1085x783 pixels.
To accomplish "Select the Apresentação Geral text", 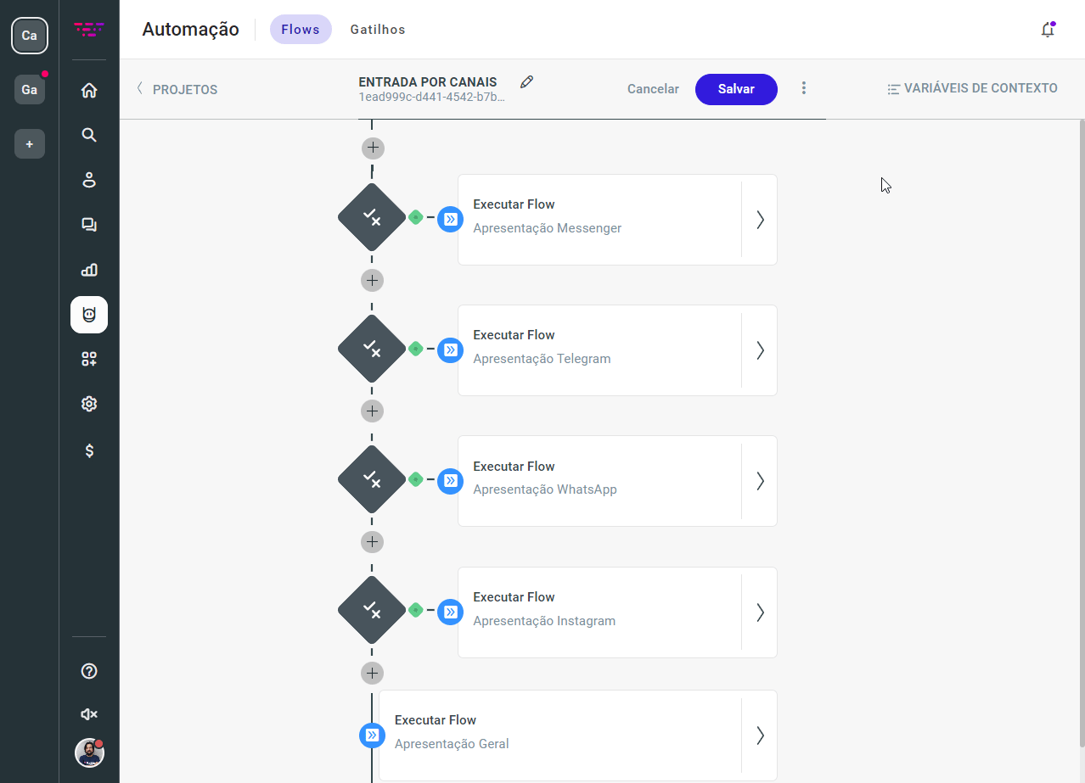I will coord(452,744).
